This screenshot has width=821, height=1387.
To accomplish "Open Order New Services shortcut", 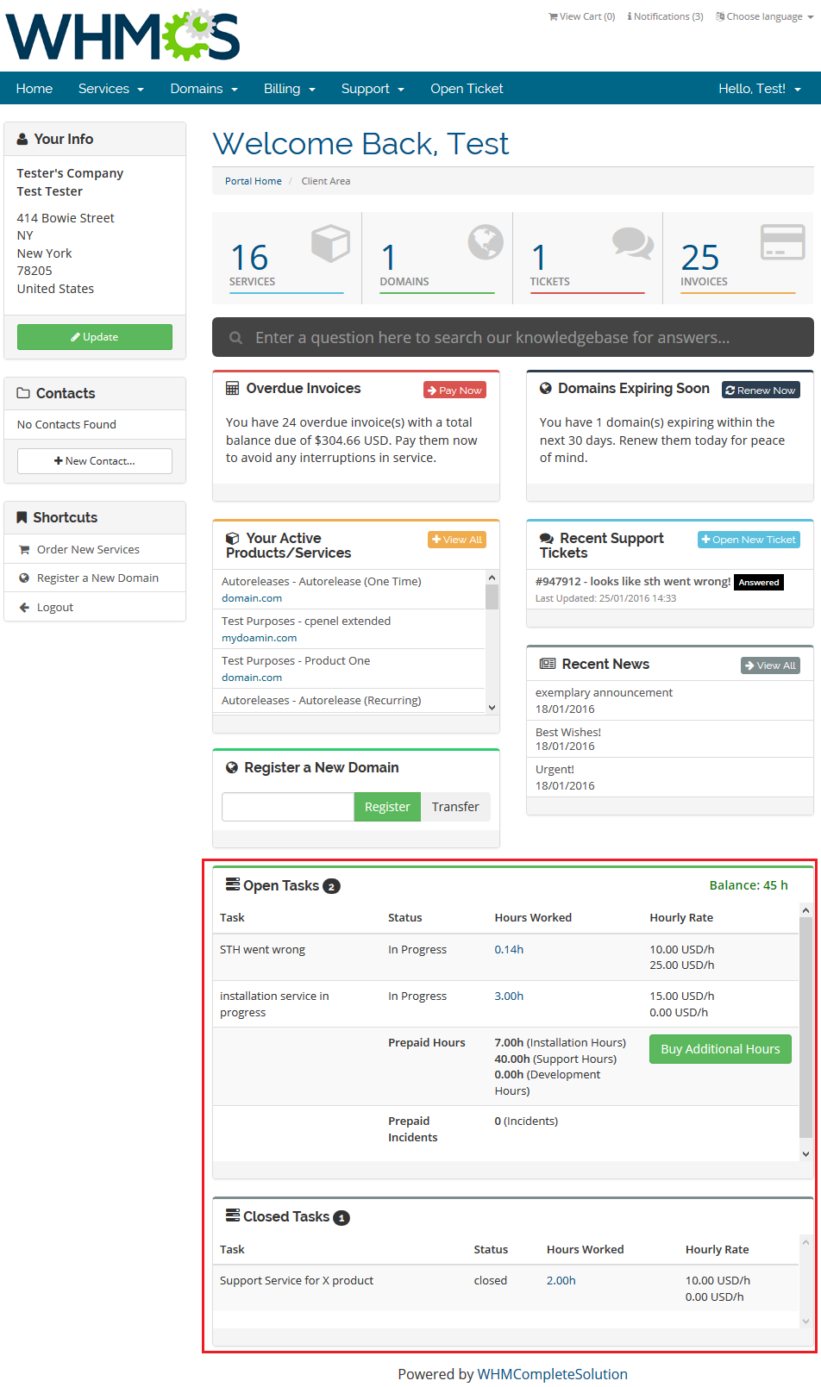I will [x=95, y=549].
